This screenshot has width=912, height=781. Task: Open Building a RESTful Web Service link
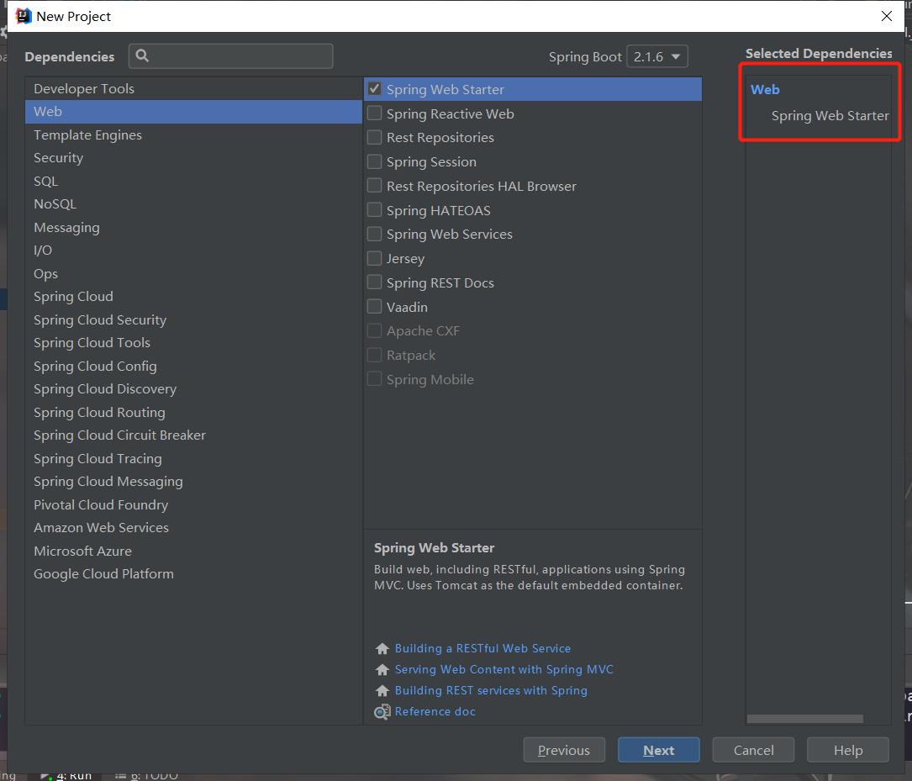click(x=482, y=648)
